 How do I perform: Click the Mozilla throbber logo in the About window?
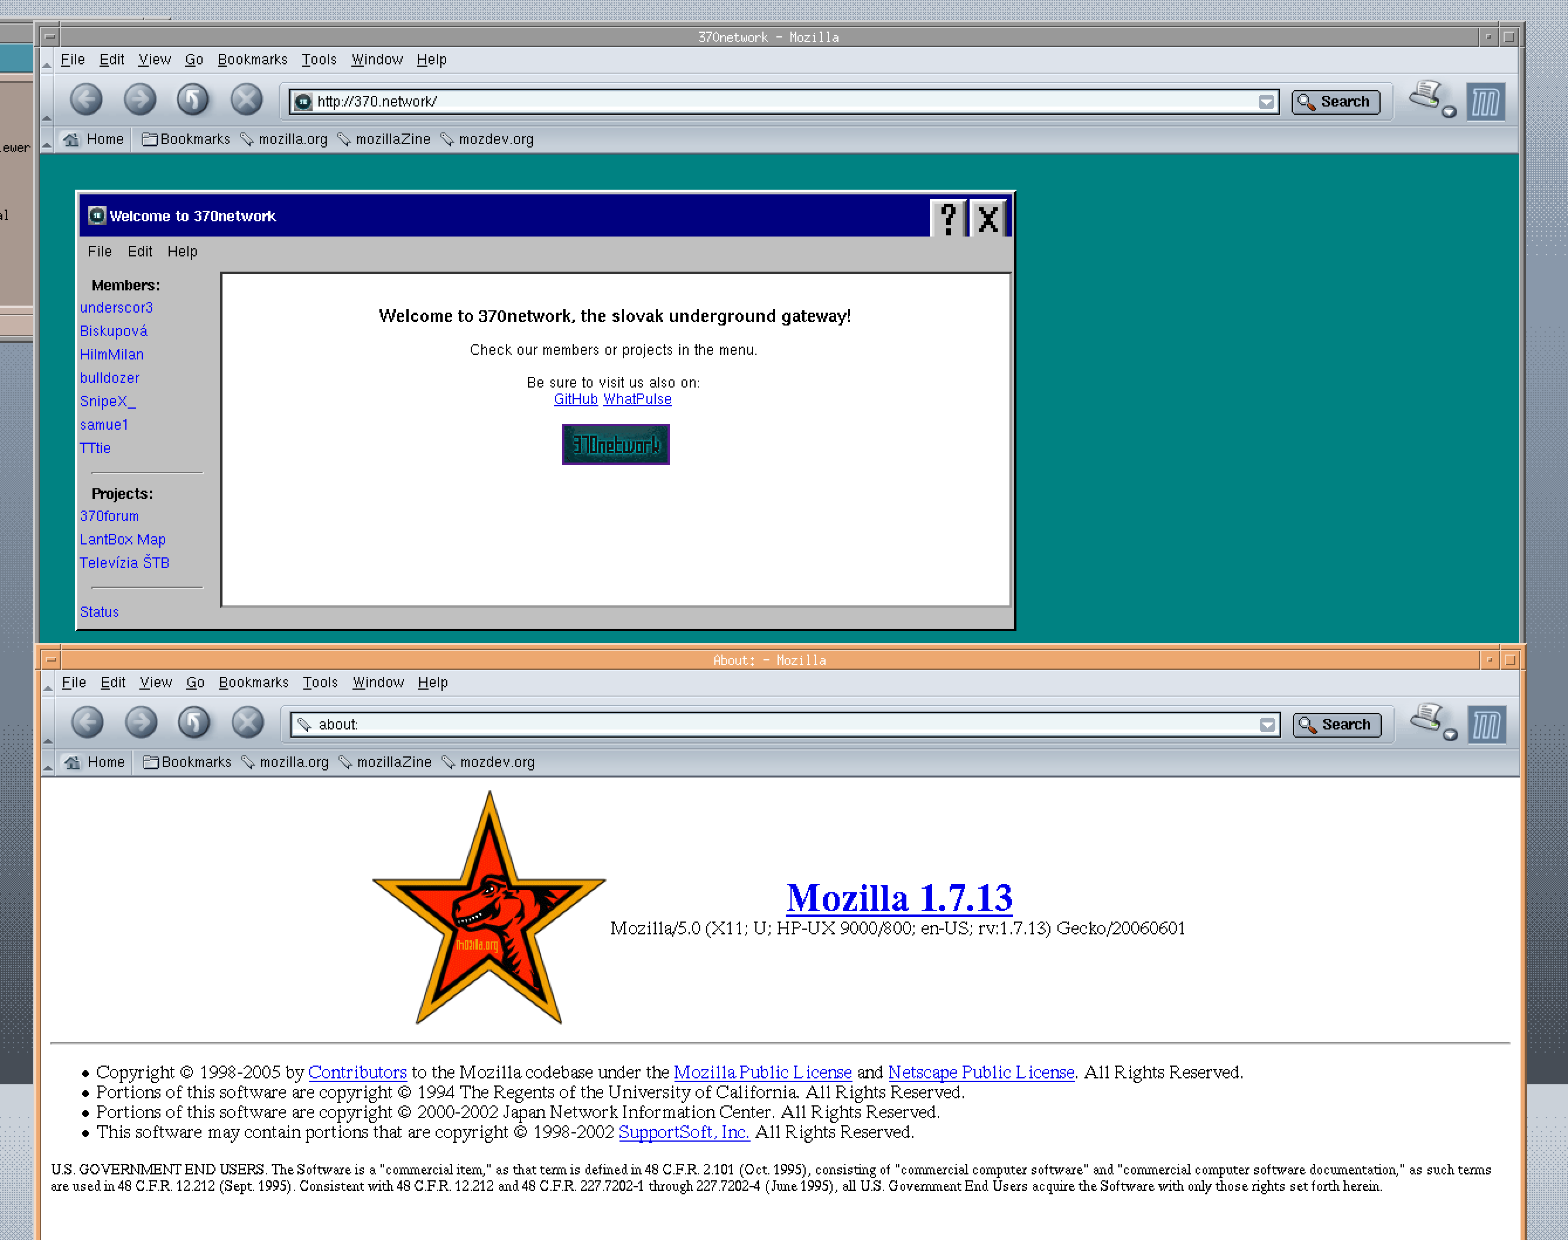tap(1486, 725)
